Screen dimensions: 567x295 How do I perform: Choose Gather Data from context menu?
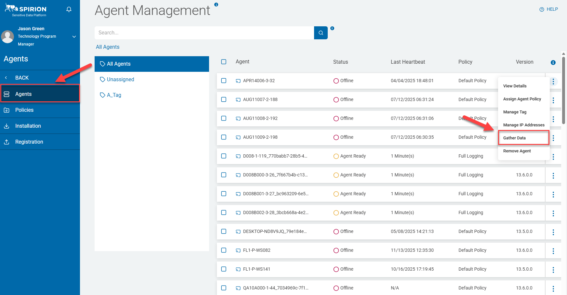pos(514,138)
